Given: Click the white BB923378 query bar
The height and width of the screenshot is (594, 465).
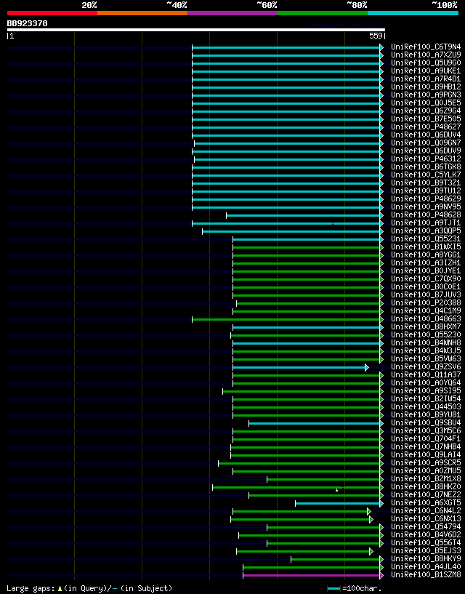Looking at the screenshot, I should [196, 30].
